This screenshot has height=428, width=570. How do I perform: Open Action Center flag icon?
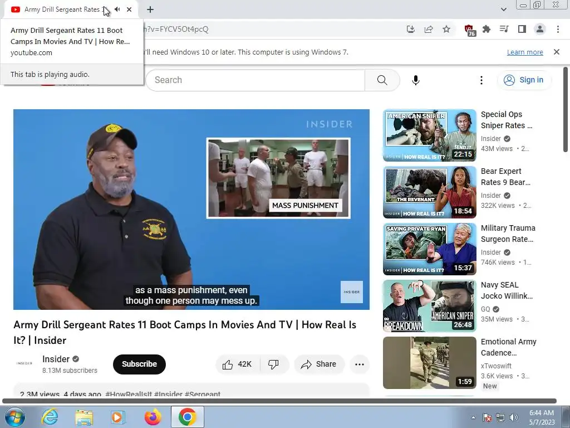click(x=487, y=417)
